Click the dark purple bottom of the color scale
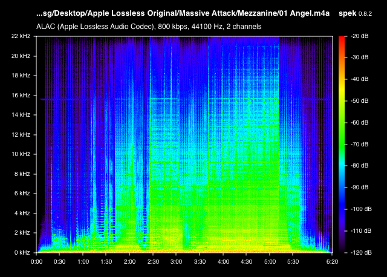 click(342, 247)
